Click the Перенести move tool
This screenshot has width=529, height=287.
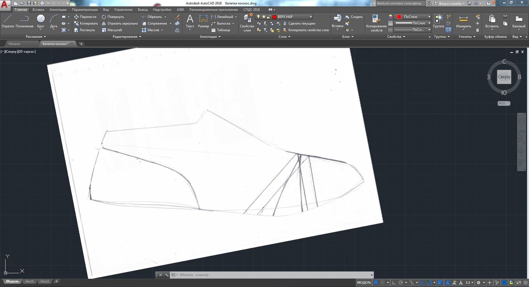coord(85,17)
